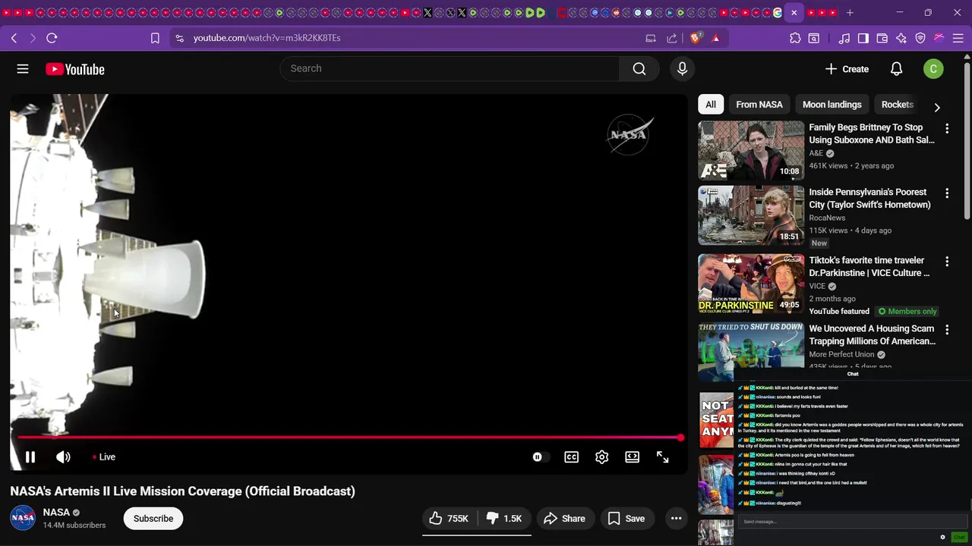
Task: Start voice search with the microphone
Action: point(682,69)
